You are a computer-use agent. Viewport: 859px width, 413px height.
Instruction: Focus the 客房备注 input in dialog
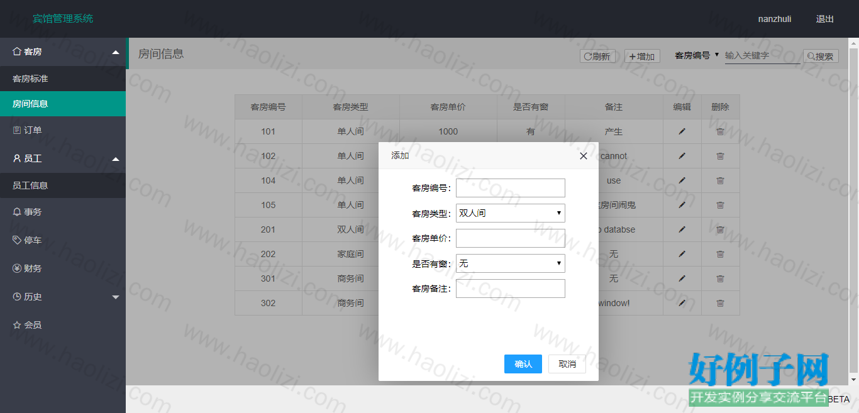click(511, 289)
